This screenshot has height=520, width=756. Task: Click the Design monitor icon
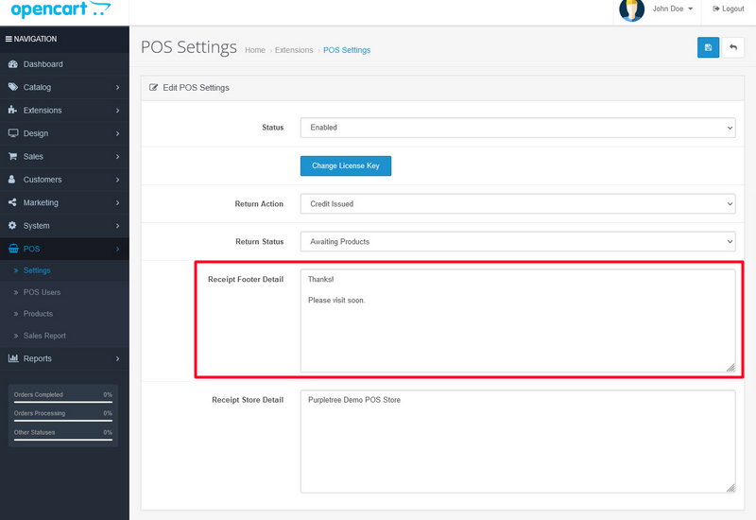[13, 133]
